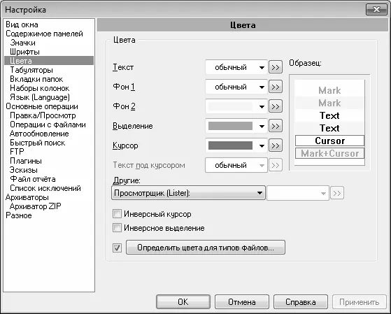The image size is (391, 314).
Task: Click the Отмена button
Action: tap(241, 302)
